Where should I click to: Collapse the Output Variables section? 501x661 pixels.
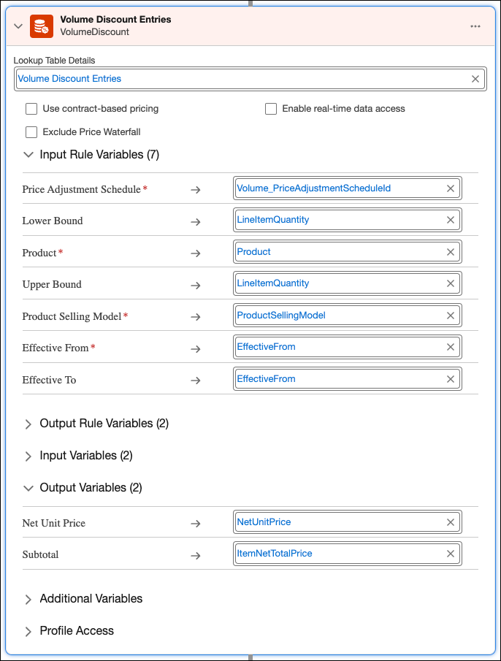tap(28, 488)
